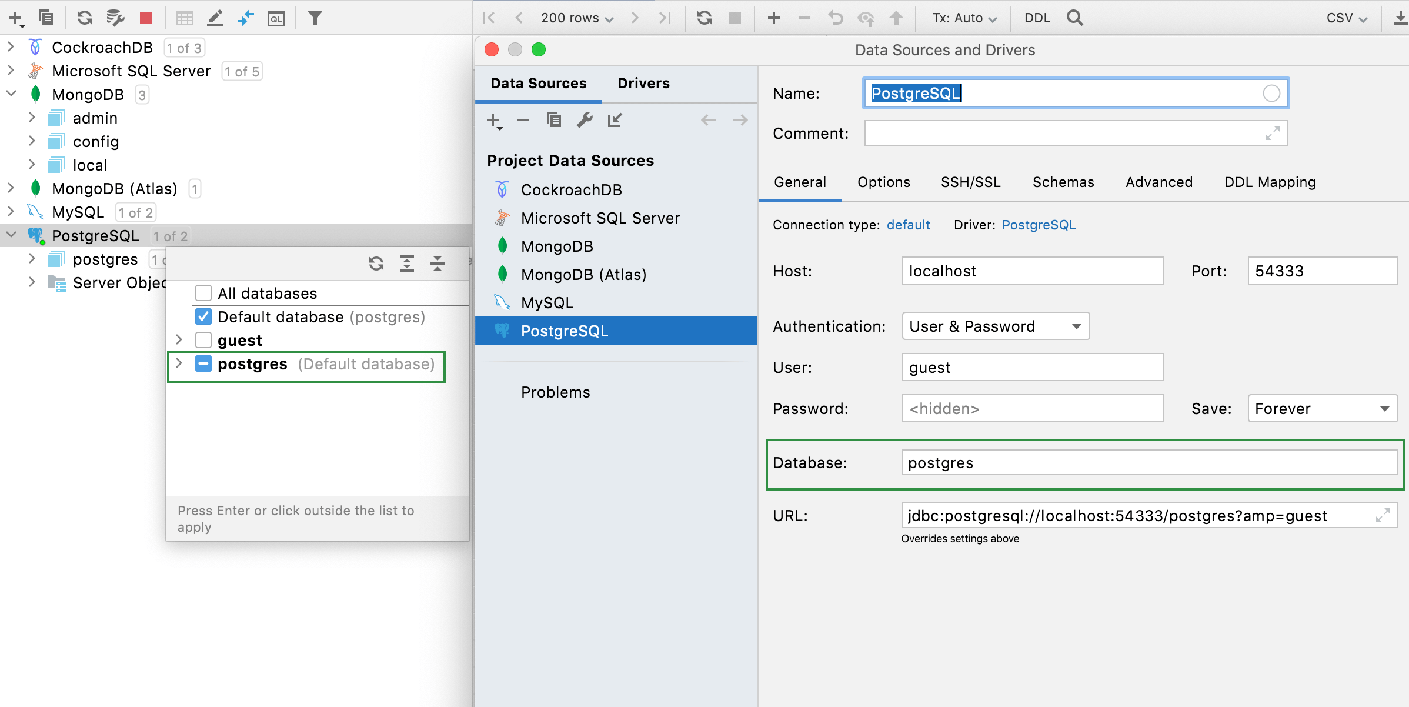The height and width of the screenshot is (707, 1409).
Task: Click the copy data source icon
Action: [x=555, y=121]
